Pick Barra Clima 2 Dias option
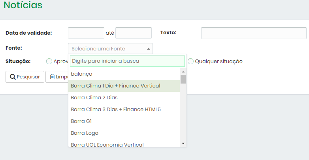This screenshot has width=309, height=160. pyautogui.click(x=124, y=98)
